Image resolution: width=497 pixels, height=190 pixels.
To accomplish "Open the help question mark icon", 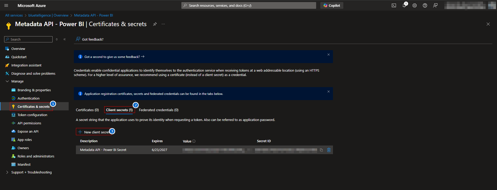I will click(425, 5).
